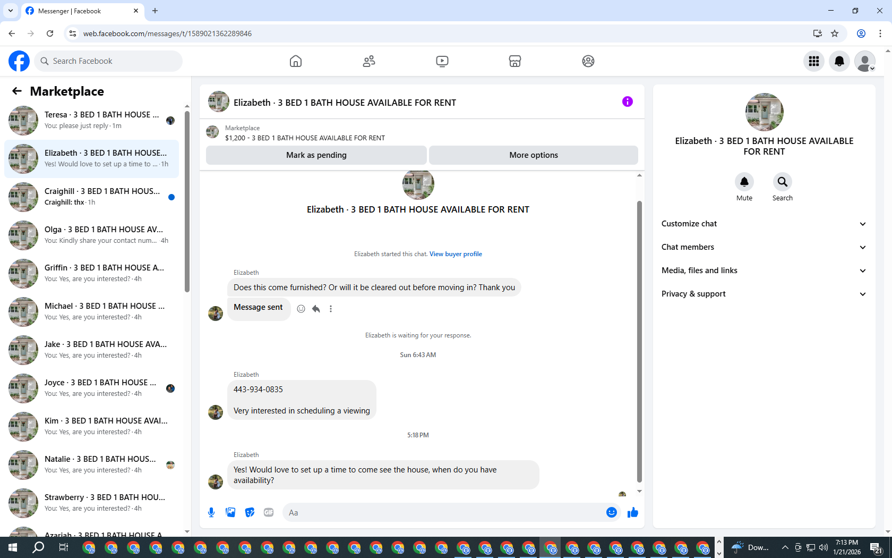This screenshot has width=892, height=558.
Task: Open the Windows Start menu
Action: [13, 547]
